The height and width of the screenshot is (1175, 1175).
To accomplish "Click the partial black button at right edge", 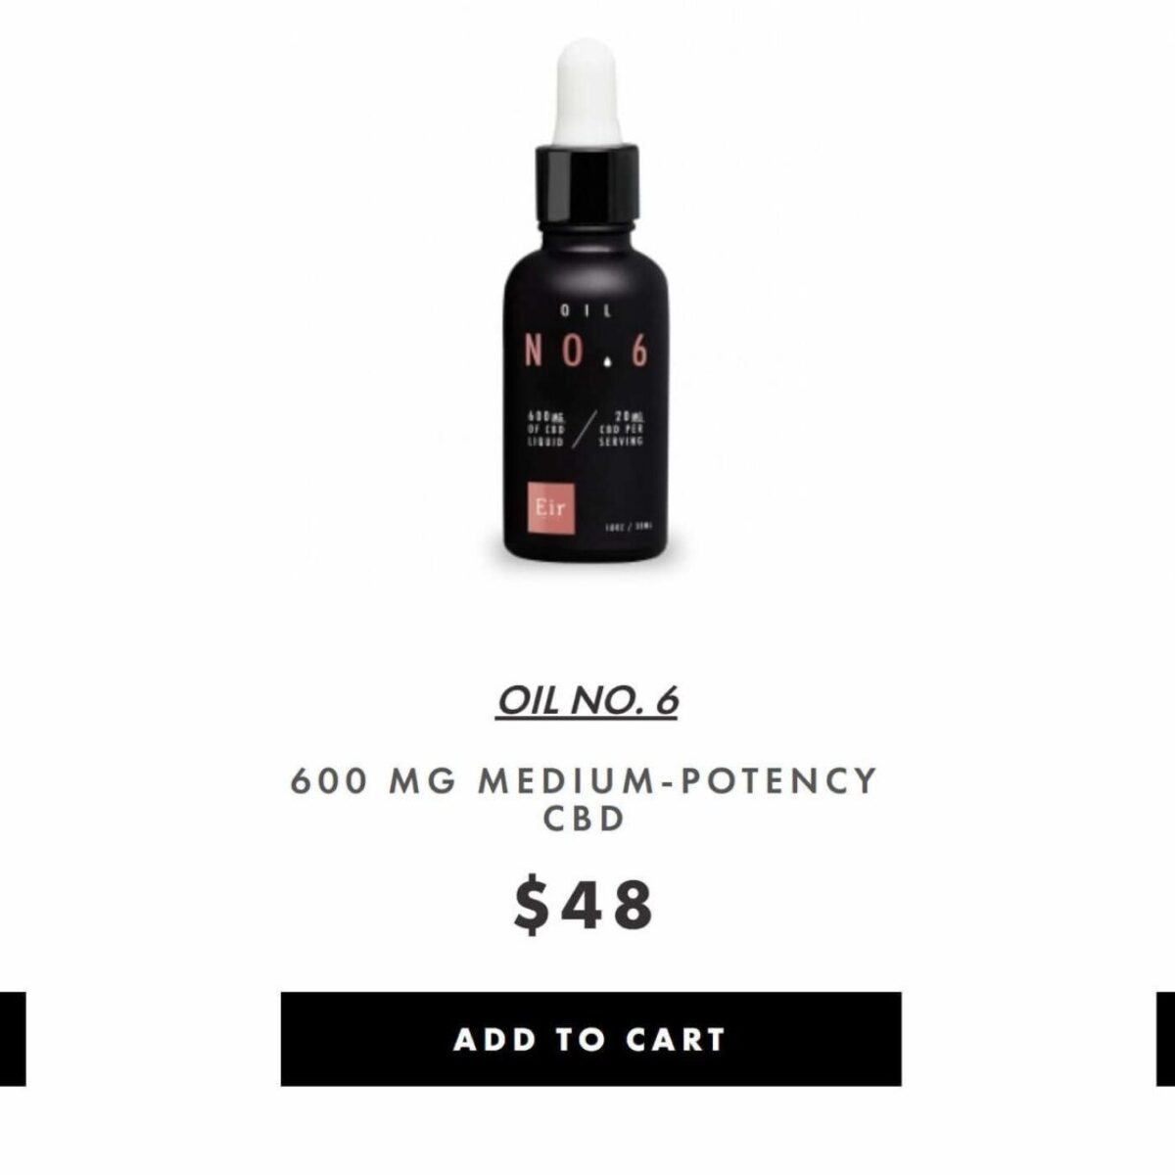I will [x=1165, y=1038].
